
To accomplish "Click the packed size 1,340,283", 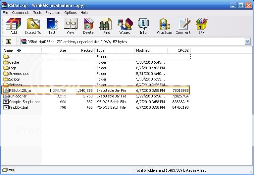I will tap(84, 90).
